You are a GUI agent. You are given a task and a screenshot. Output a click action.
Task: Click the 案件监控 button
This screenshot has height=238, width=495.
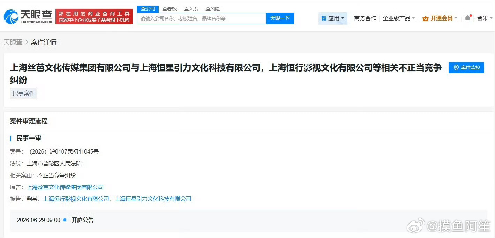466,67
